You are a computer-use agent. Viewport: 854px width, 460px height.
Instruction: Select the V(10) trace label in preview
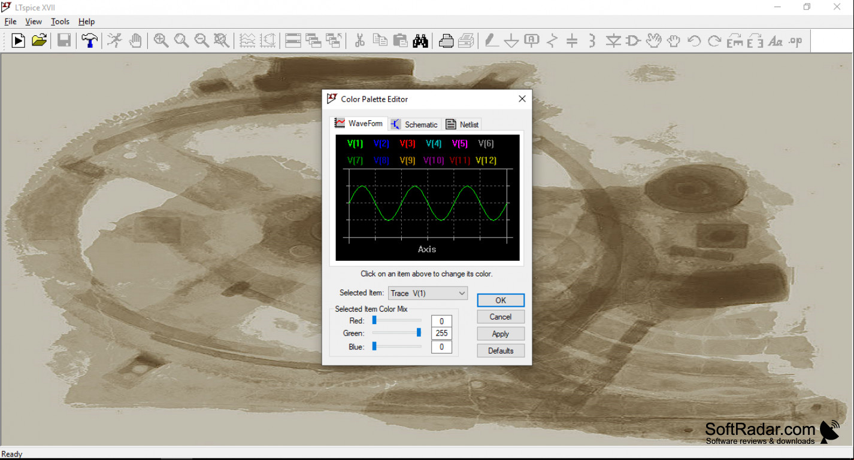coord(434,160)
